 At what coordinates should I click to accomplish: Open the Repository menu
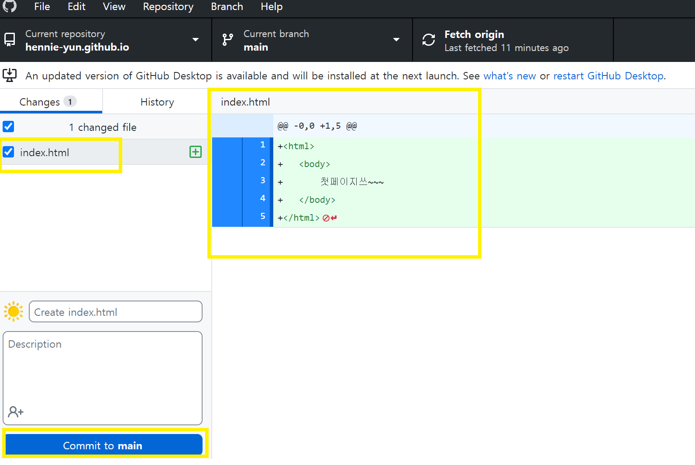[x=168, y=7]
